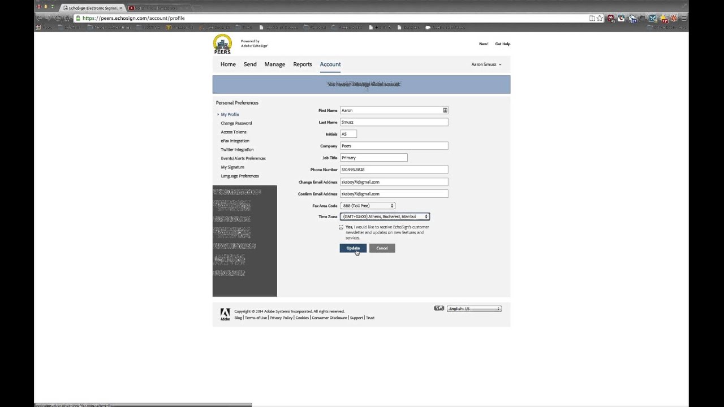Open the Send tab
Viewport: 724px width, 407px height.
250,64
